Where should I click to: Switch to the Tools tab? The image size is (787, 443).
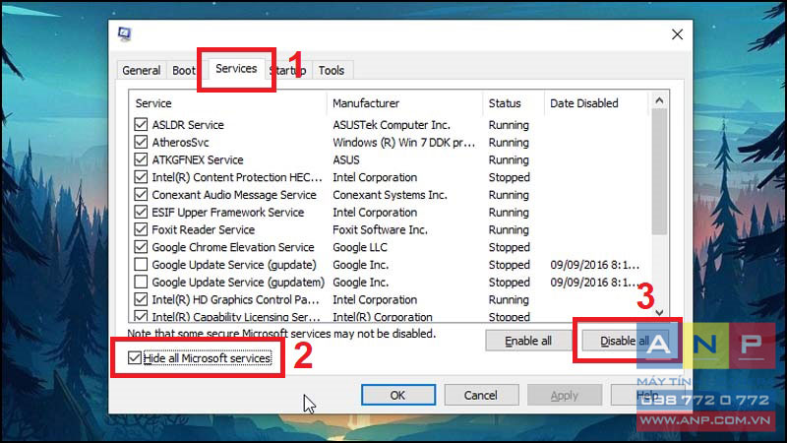coord(332,70)
